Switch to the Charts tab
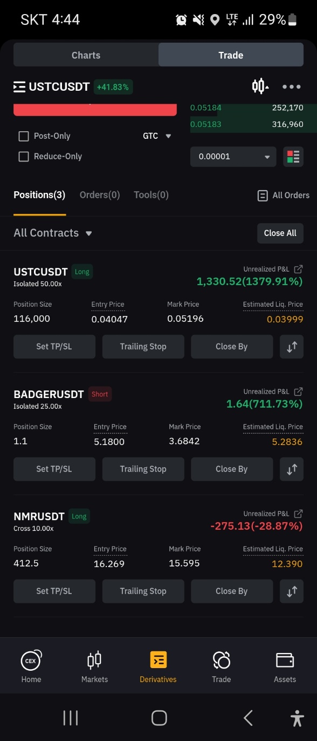 (x=86, y=55)
